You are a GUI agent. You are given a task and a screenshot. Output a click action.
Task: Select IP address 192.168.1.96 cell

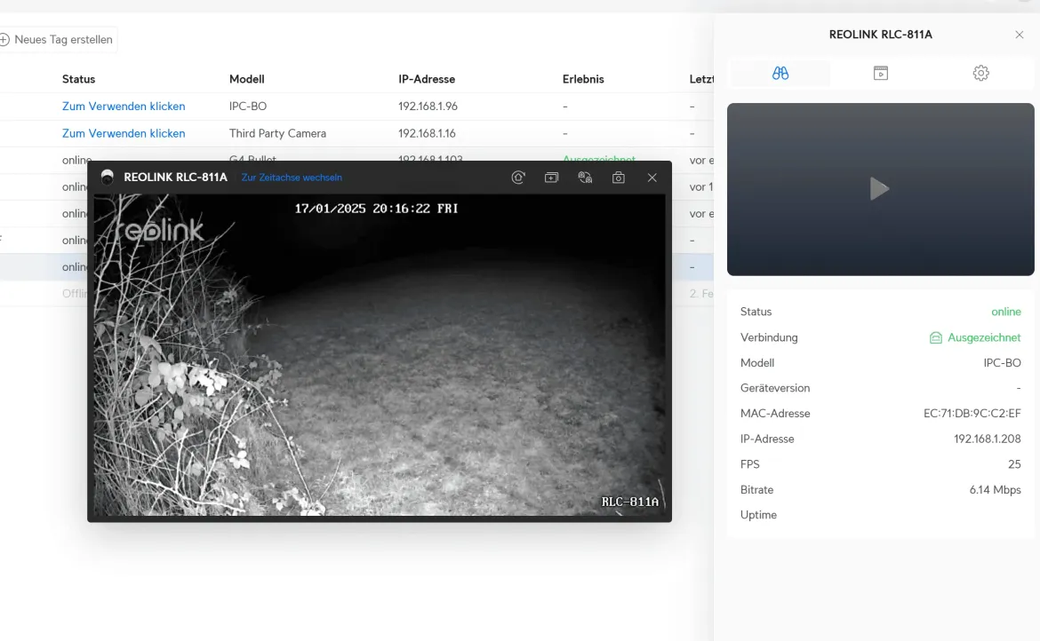pos(428,106)
